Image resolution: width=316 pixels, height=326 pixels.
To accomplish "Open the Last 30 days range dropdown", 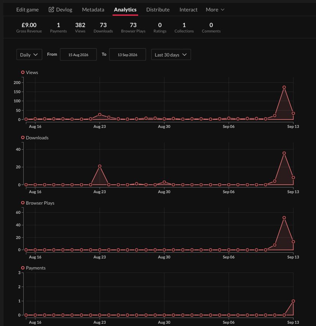I will point(171,55).
